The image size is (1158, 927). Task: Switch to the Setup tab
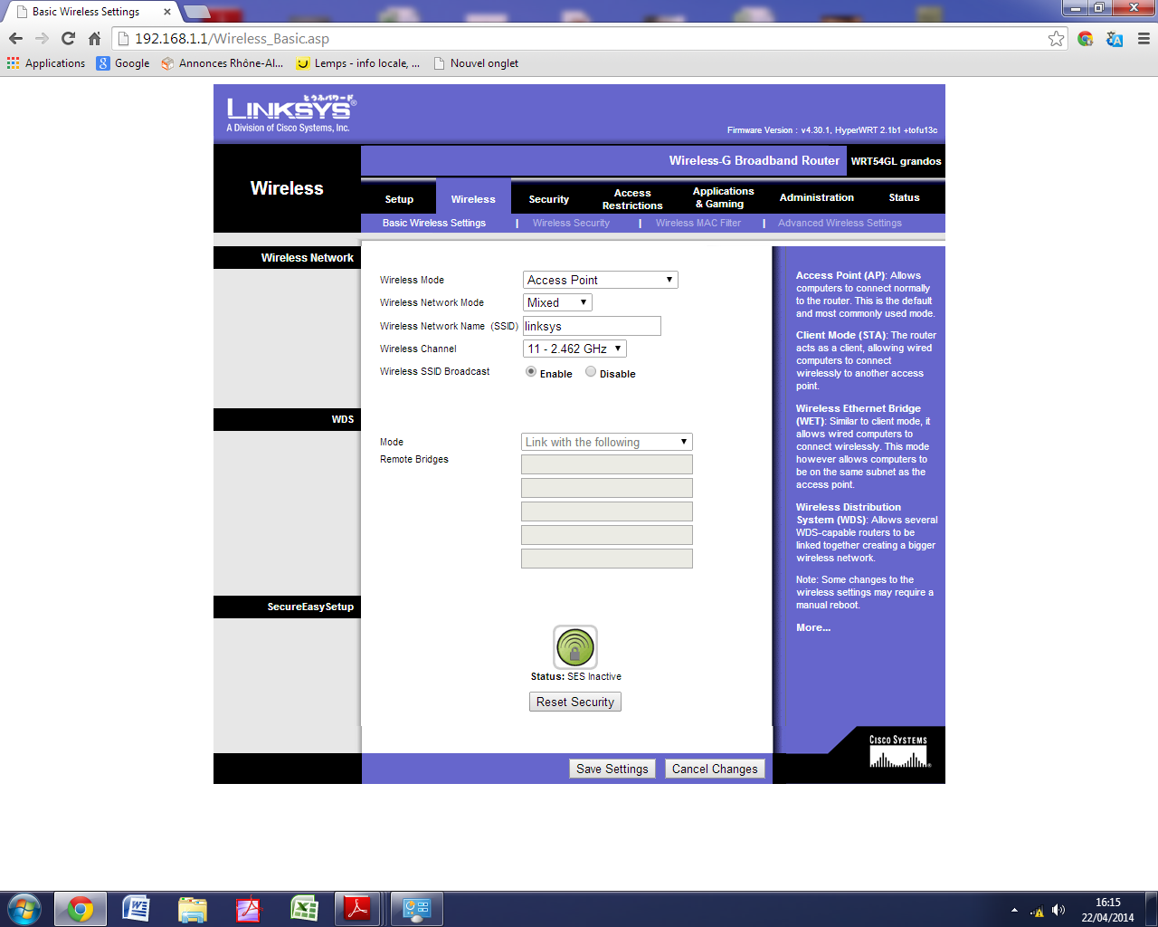399,199
